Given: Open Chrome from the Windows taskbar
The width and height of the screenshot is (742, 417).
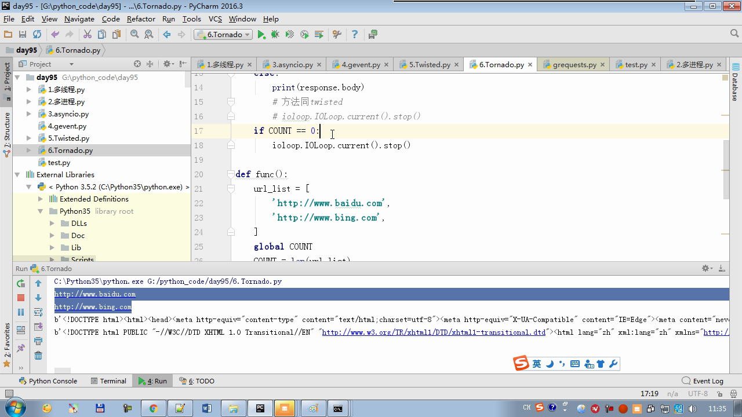Looking at the screenshot, I should pyautogui.click(x=153, y=408).
